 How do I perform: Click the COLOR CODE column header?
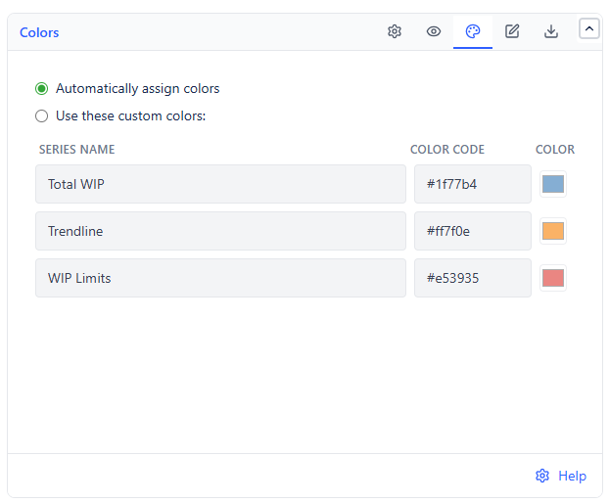[447, 150]
